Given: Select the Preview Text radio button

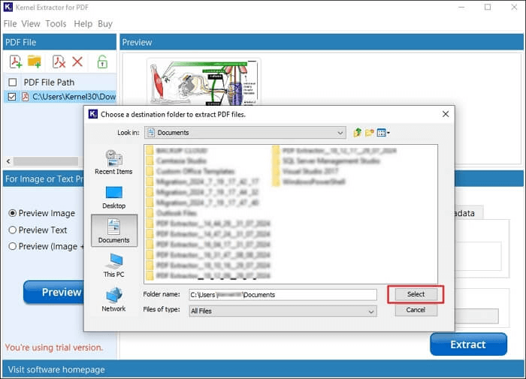Looking at the screenshot, I should 13,230.
